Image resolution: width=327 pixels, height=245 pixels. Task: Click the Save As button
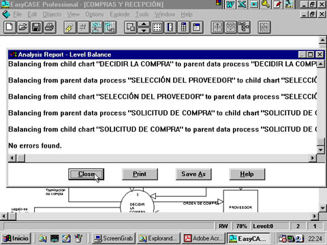click(x=193, y=174)
